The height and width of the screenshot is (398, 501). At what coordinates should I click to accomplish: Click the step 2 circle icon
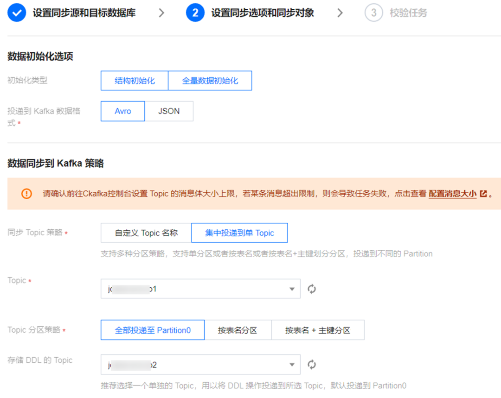(195, 13)
